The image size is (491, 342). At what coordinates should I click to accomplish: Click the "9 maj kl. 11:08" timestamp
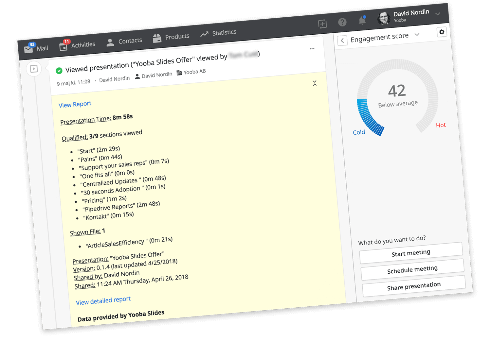click(x=73, y=82)
